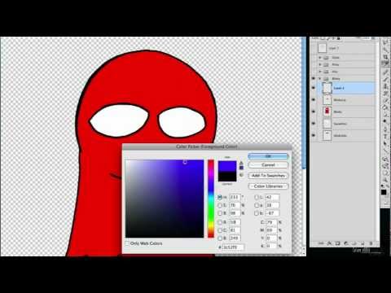This screenshot has width=391, height=293.
Task: Collapse the expanded layer group triangle
Action: tap(320, 79)
